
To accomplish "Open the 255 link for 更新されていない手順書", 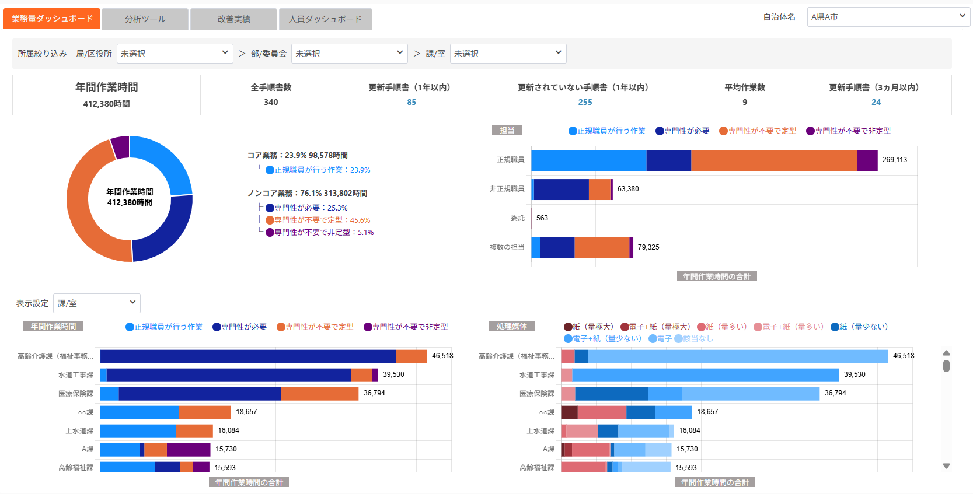I will (x=585, y=102).
